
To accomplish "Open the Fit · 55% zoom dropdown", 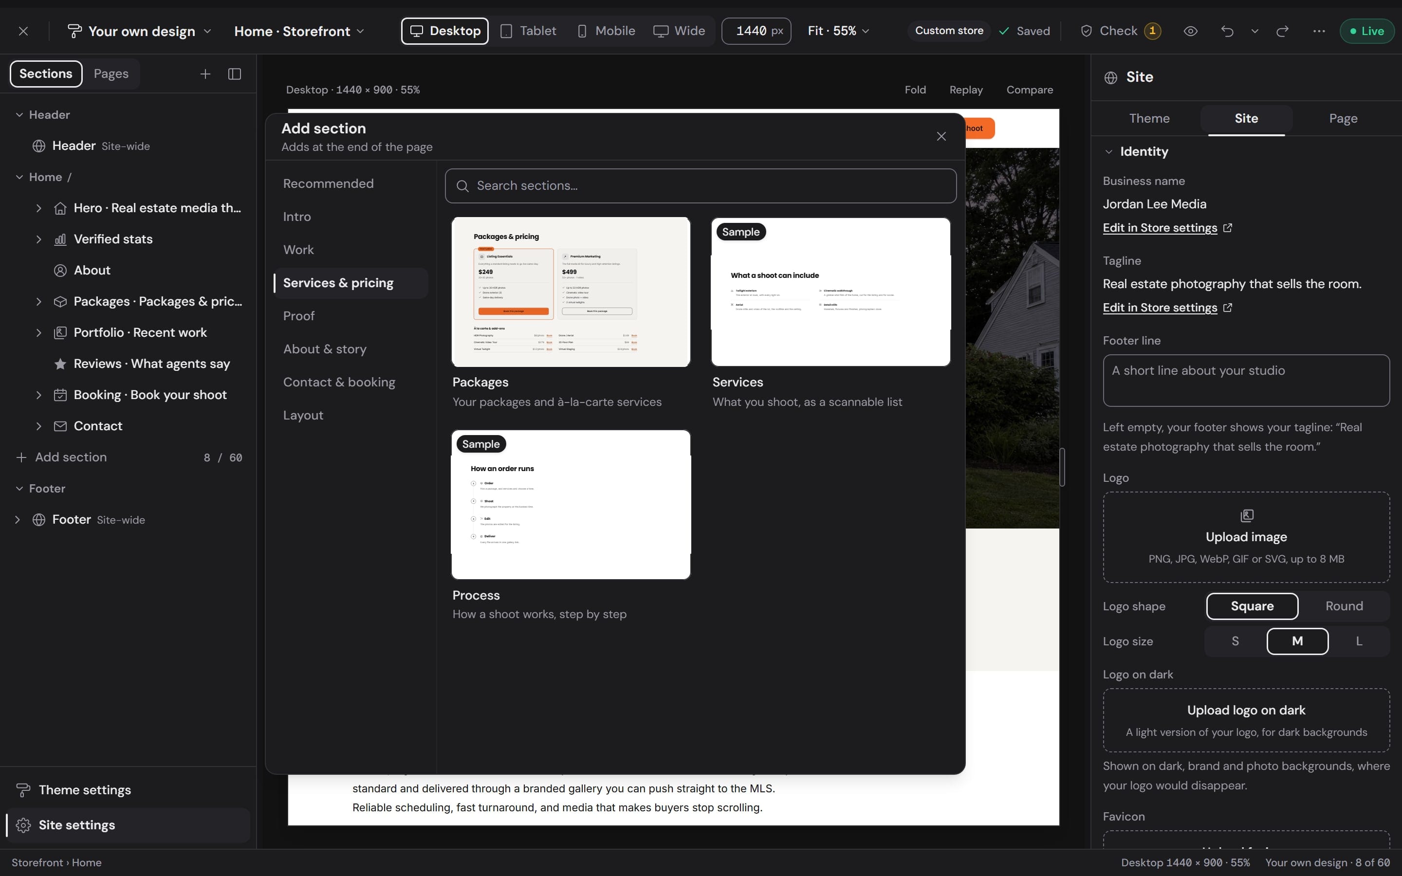I will tap(838, 31).
